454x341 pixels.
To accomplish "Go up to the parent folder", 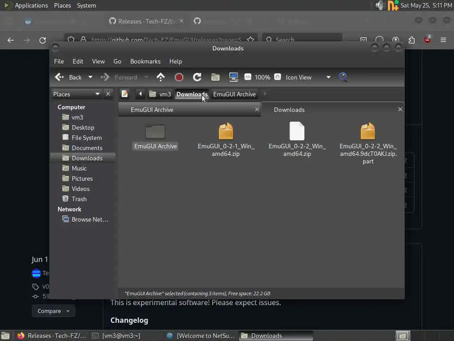I will [x=160, y=77].
